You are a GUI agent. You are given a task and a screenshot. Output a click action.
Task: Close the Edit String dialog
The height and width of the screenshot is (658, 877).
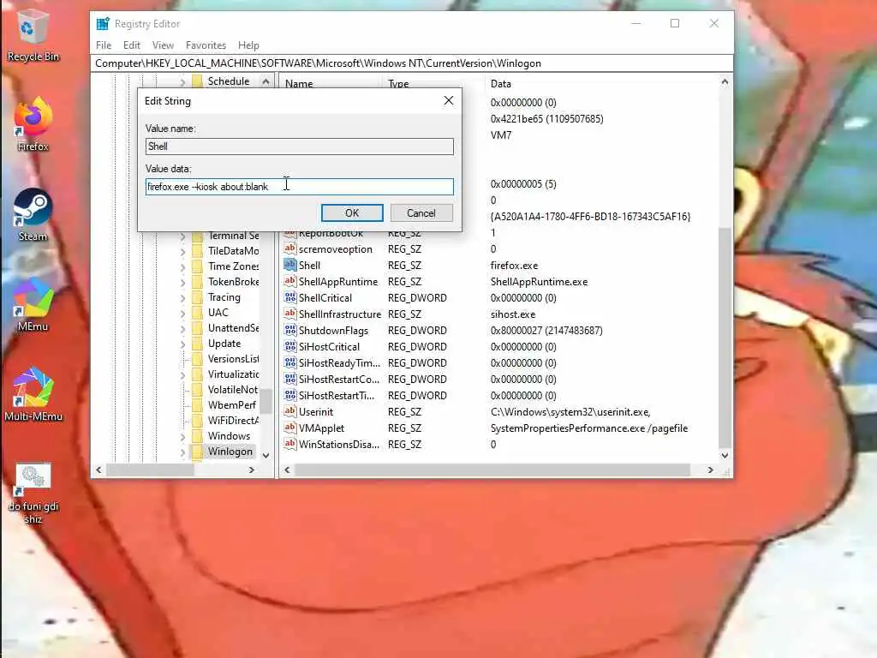[x=449, y=100]
